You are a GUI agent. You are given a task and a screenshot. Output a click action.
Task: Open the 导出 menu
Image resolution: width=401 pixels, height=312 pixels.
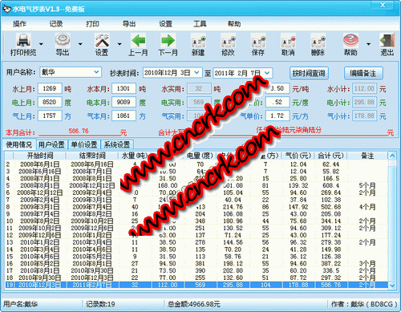tap(129, 24)
